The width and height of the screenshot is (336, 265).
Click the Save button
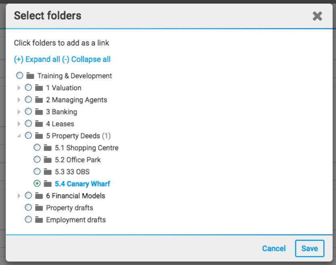(x=310, y=248)
